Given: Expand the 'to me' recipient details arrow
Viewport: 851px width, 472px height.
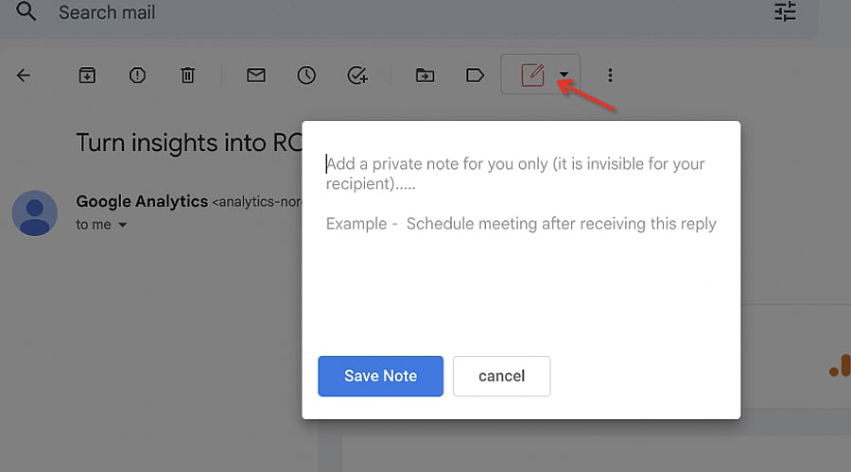Looking at the screenshot, I should [123, 225].
